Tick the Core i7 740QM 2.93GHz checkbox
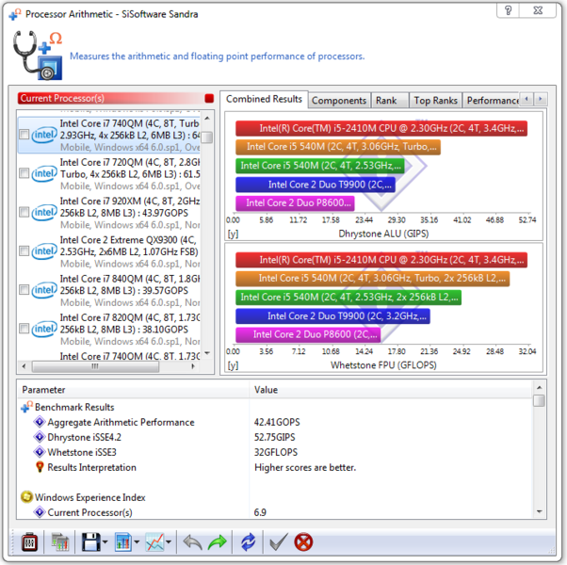The width and height of the screenshot is (567, 565). pyautogui.click(x=24, y=135)
